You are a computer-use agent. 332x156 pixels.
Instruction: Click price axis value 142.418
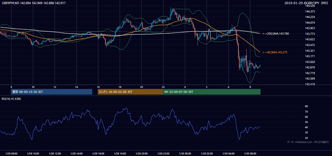310,84
